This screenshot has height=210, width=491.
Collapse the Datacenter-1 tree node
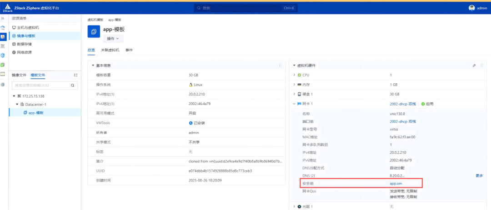click(x=17, y=105)
